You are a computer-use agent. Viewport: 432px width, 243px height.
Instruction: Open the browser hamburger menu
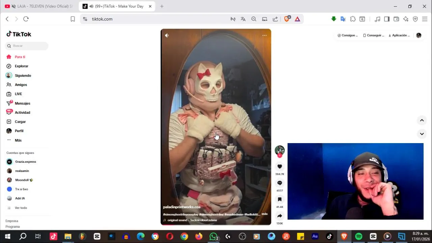[x=425, y=19]
